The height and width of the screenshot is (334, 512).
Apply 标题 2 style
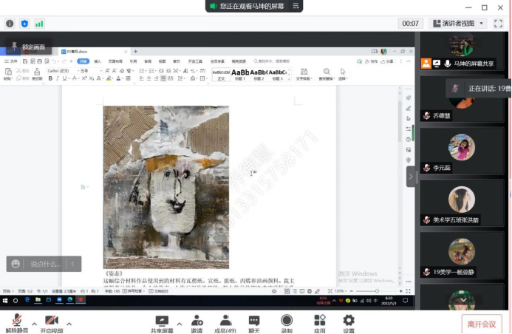tap(259, 74)
